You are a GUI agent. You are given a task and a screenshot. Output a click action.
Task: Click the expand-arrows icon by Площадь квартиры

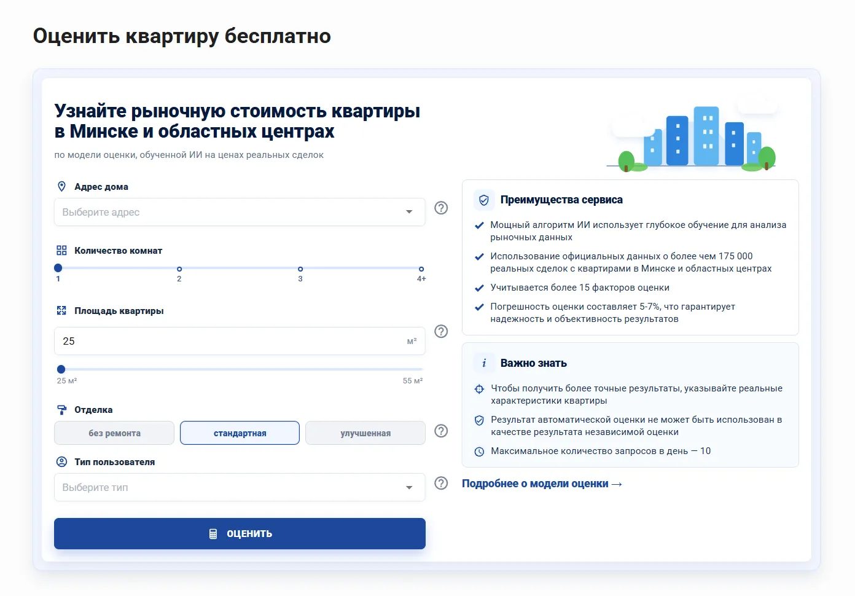[x=61, y=311]
